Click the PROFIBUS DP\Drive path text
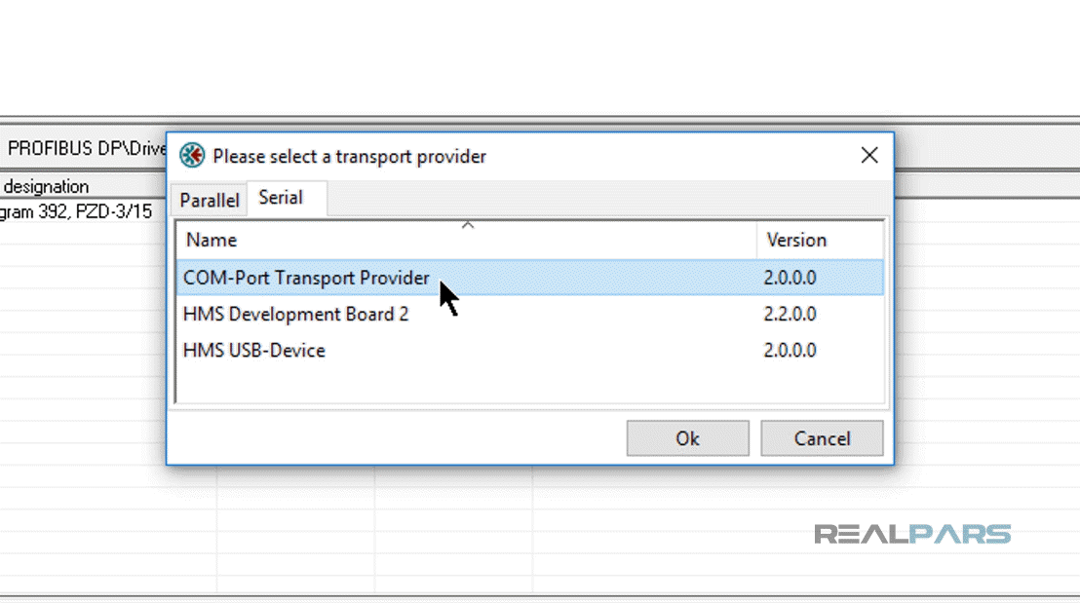This screenshot has height=603, width=1080. pos(86,149)
